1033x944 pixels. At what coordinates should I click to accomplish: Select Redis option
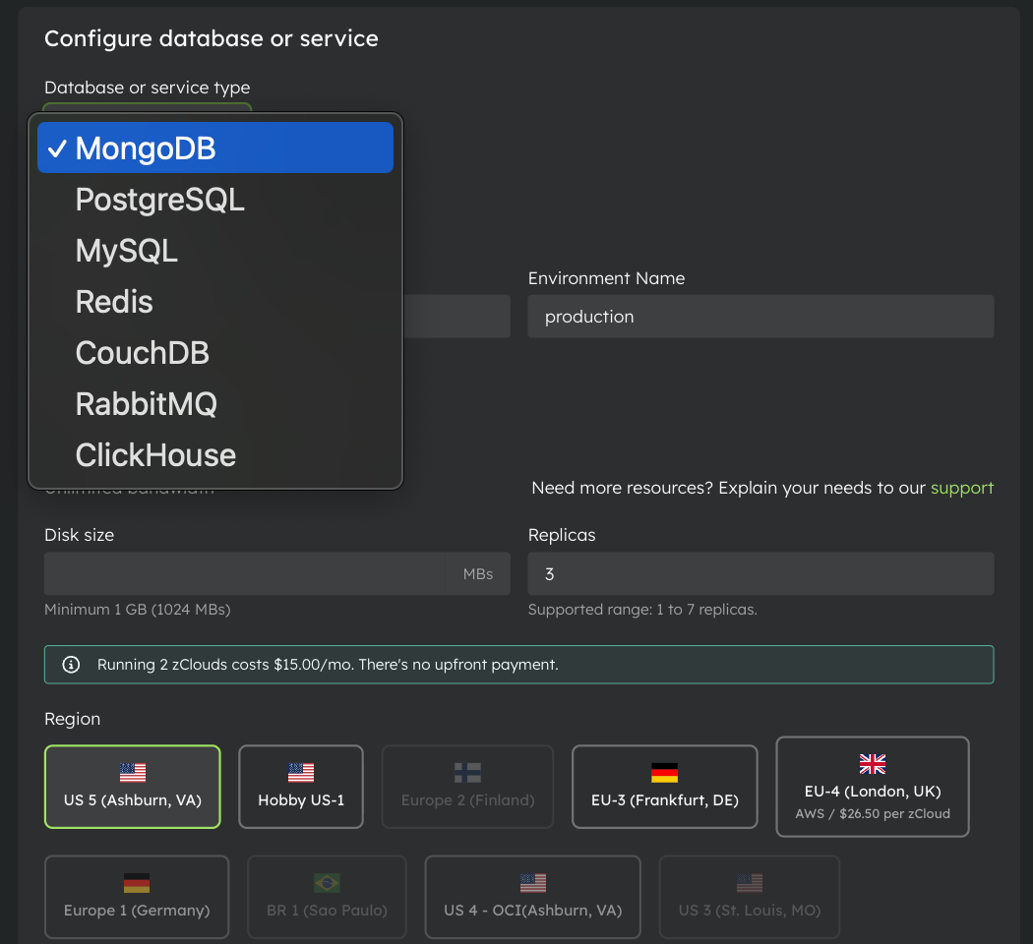tap(215, 302)
